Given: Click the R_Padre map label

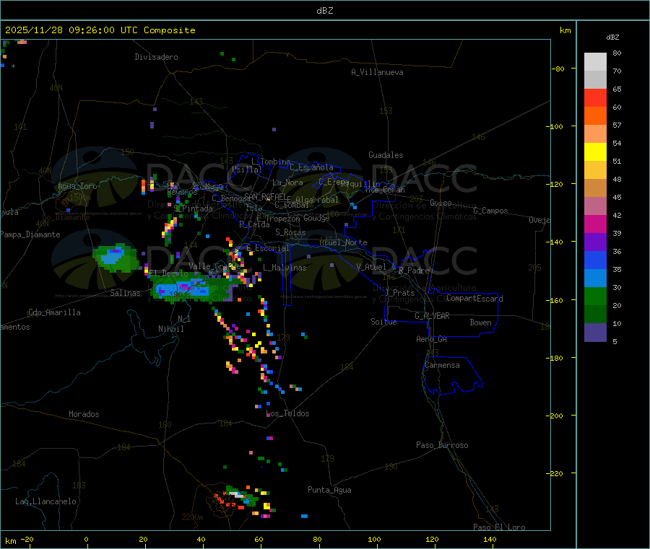Looking at the screenshot, I should pyautogui.click(x=414, y=271).
